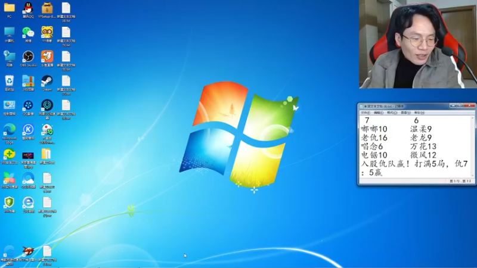This screenshot has width=477, height=268.
Task: Select the text document (5).txt on desktop
Action: (x=66, y=36)
